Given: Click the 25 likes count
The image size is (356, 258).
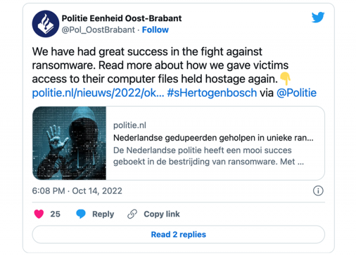Looking at the screenshot, I should coord(55,214).
